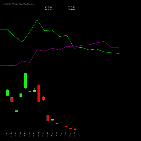
Task: Select the green candle above 27 Mar
Action: (21, 95)
